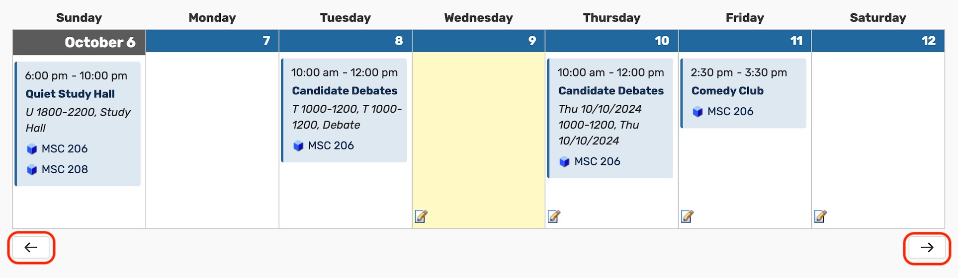The width and height of the screenshot is (958, 278).
Task: Open the Comedy Club event
Action: (727, 91)
